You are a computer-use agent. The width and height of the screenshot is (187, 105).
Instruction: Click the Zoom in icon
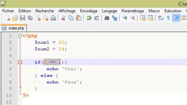tap(125, 18)
